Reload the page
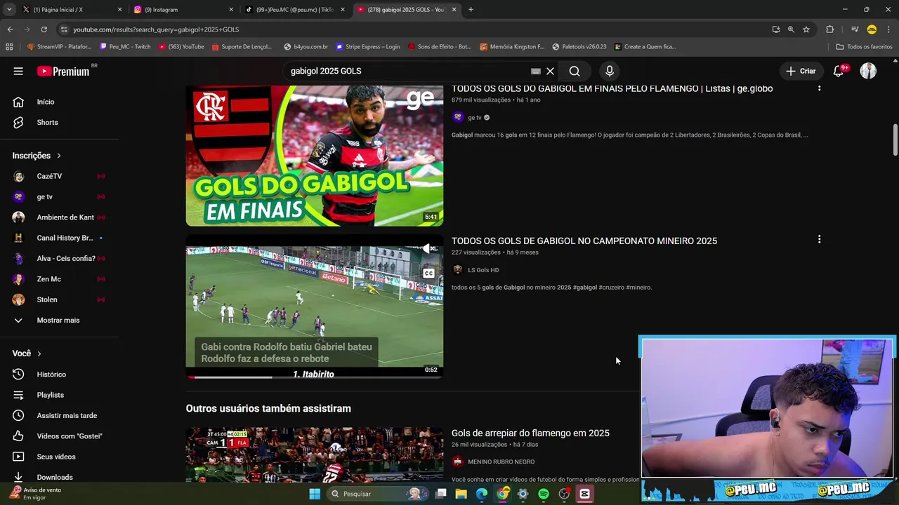The image size is (899, 505). (x=44, y=29)
